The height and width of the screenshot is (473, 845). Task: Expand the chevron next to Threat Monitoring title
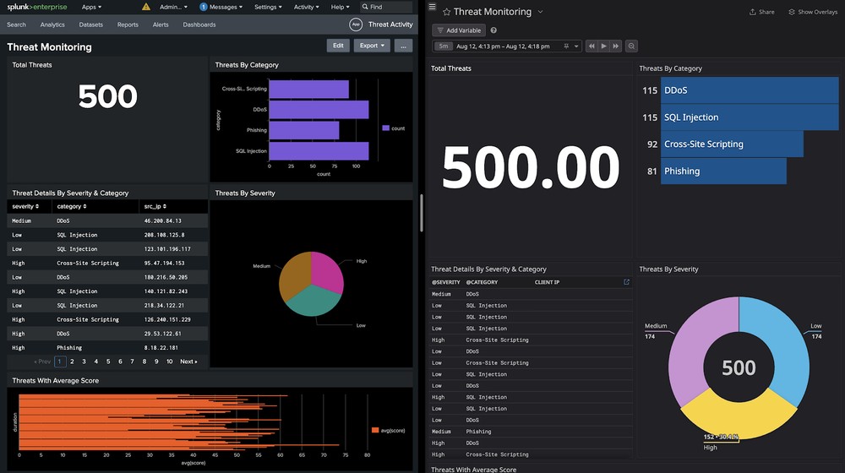pos(541,12)
